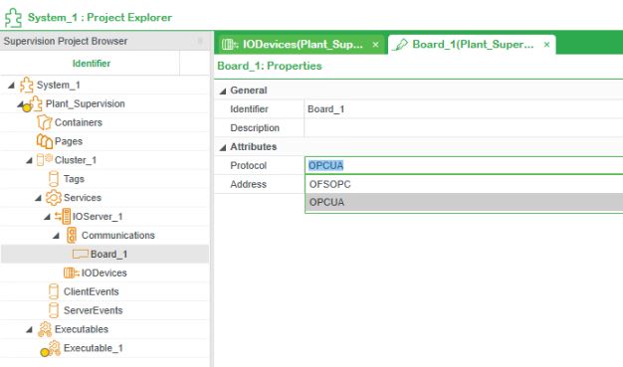
Task: Collapse the Executables node
Action: 30,329
